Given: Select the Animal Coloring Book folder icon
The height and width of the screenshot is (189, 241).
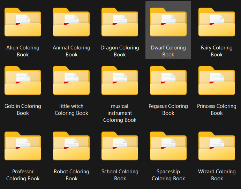Looking at the screenshot, I should (x=71, y=22).
